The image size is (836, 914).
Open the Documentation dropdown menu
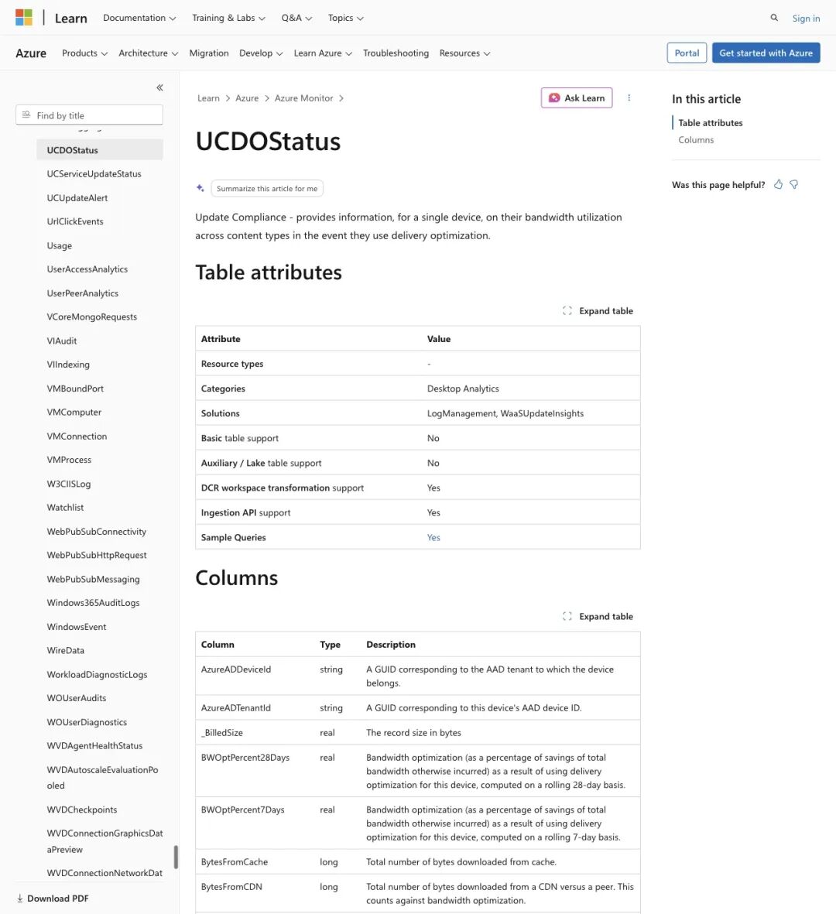point(139,18)
